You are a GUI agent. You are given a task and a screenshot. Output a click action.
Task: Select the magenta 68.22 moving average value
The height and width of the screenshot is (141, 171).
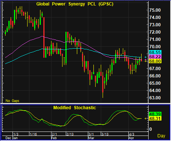pos(155,57)
